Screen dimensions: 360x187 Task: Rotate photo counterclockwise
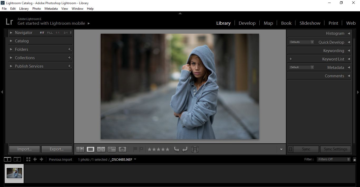(x=177, y=149)
